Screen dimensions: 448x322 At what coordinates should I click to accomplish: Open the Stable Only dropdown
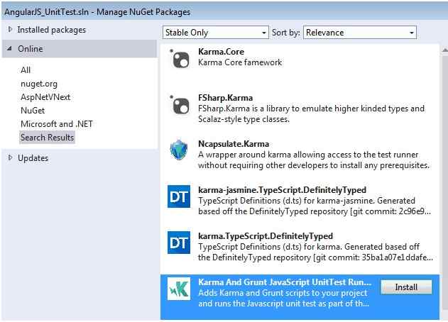(216, 33)
